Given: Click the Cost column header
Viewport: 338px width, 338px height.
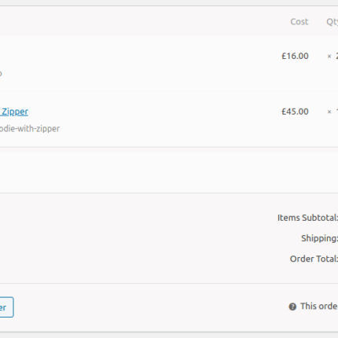Looking at the screenshot, I should click(299, 21).
